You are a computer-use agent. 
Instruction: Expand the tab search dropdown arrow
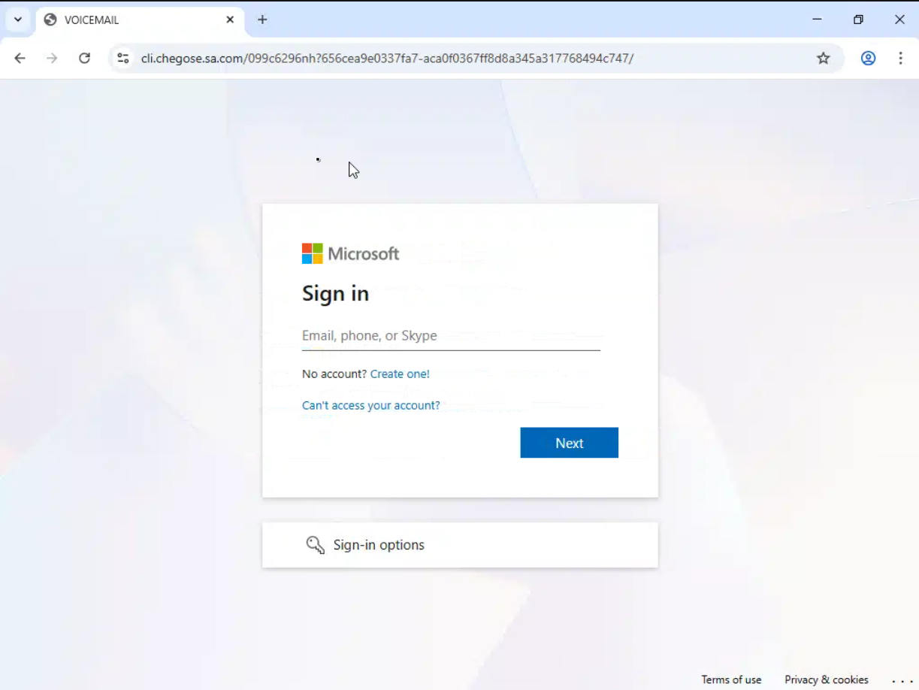pos(17,20)
